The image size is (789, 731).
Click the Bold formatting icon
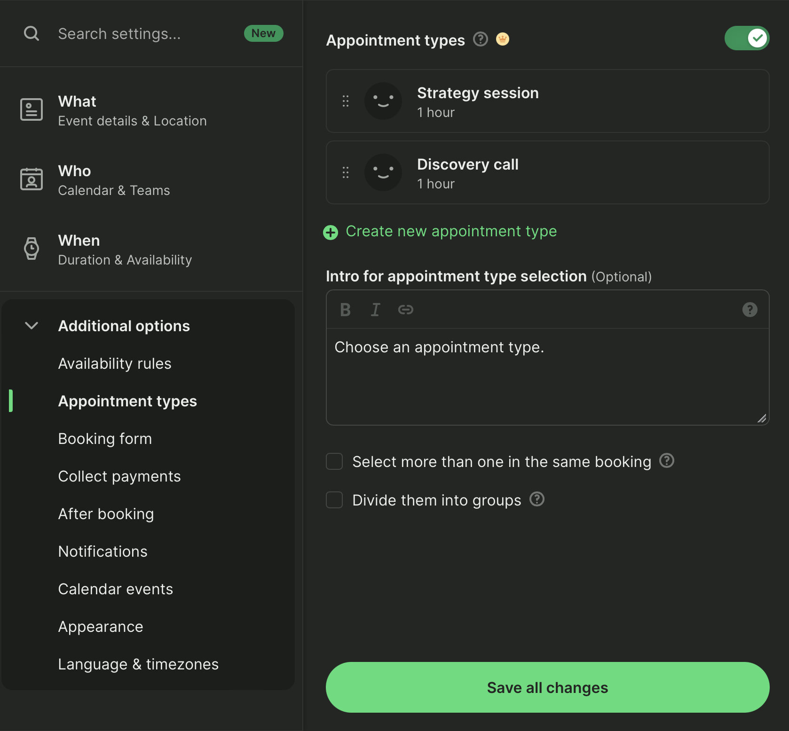[345, 310]
